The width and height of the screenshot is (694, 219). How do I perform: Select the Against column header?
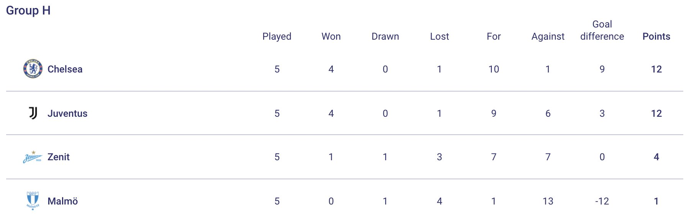(548, 37)
